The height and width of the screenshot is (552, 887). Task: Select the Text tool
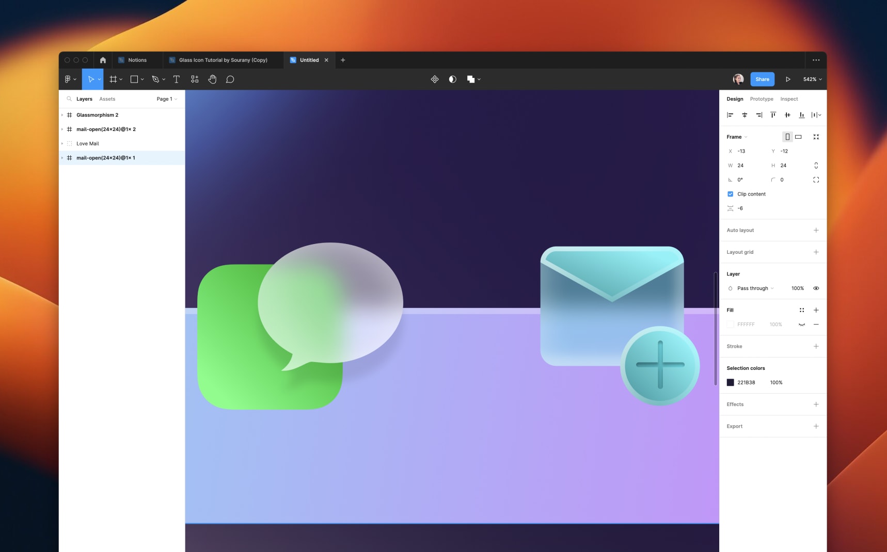point(177,79)
